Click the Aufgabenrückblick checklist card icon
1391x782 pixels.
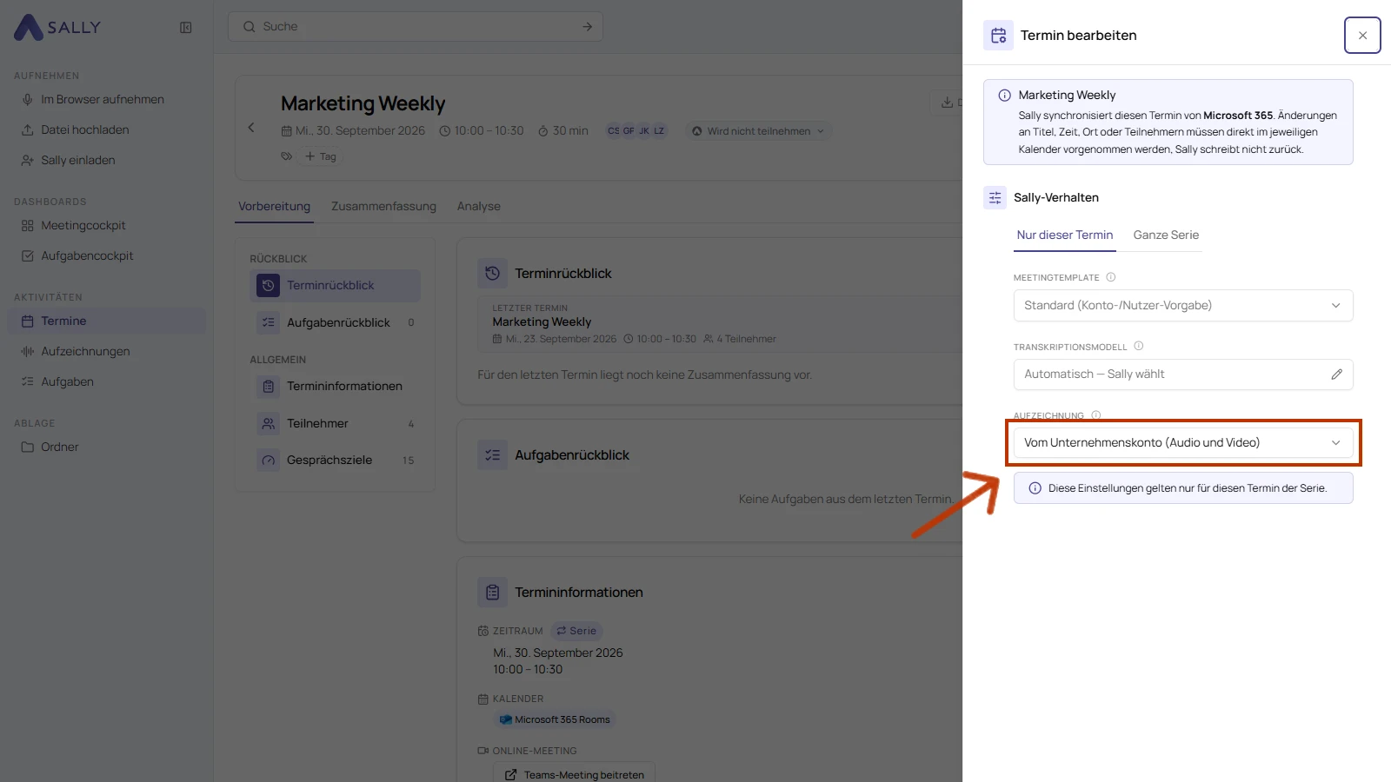(493, 454)
